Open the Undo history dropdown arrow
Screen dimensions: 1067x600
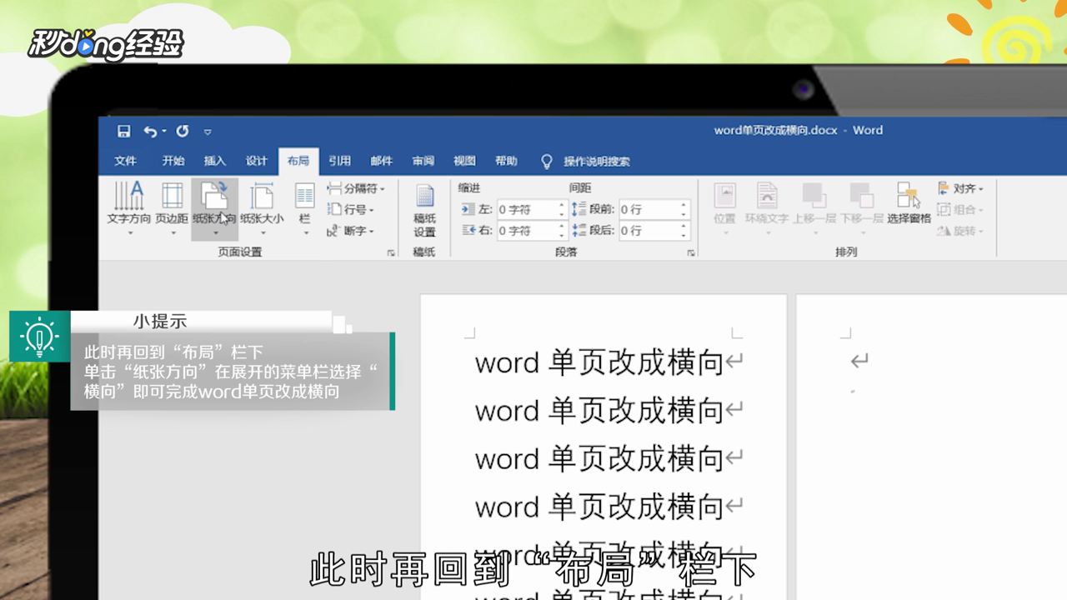coord(163,132)
